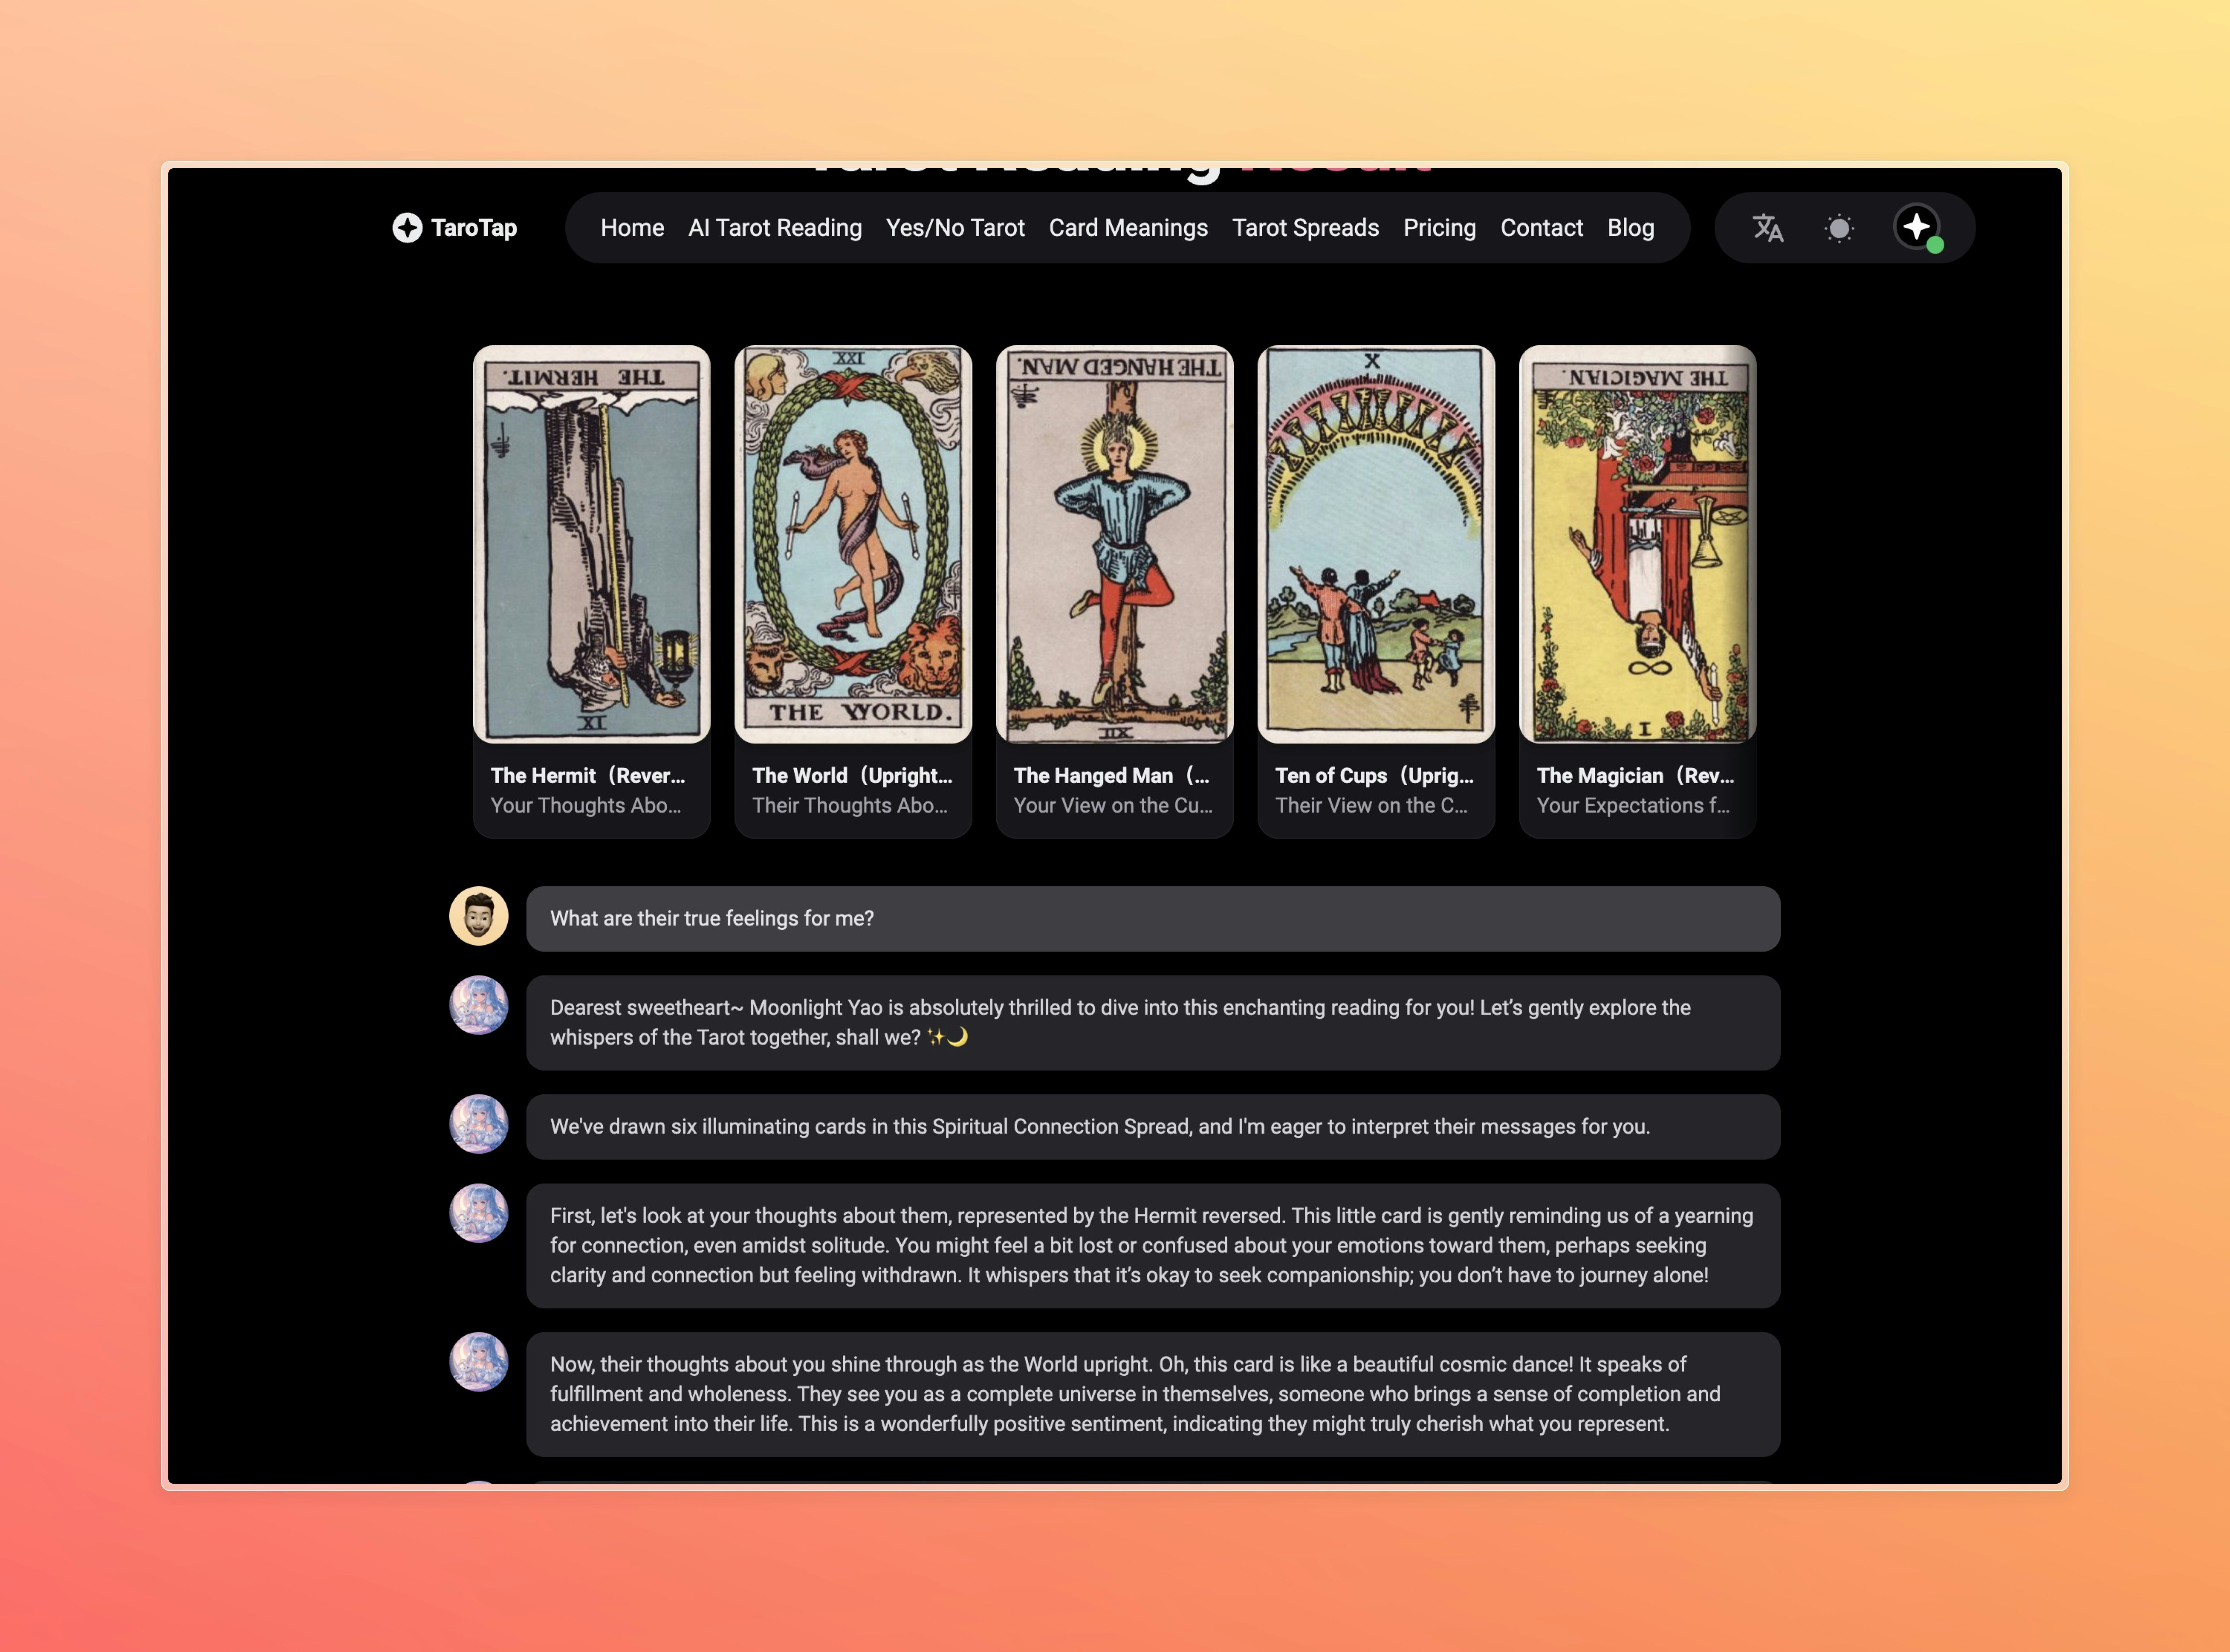Navigate to Card Meanings
This screenshot has width=2230, height=1652.
tap(1128, 228)
